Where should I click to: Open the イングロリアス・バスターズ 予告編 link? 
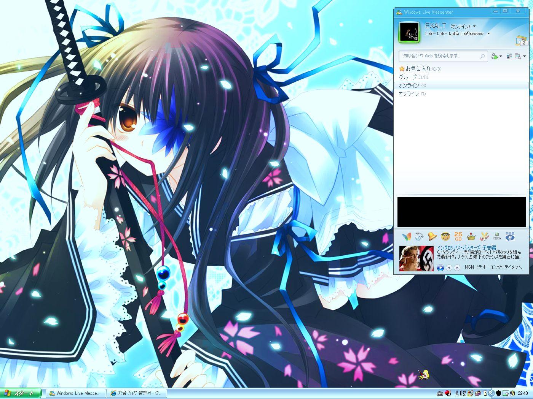[466, 248]
